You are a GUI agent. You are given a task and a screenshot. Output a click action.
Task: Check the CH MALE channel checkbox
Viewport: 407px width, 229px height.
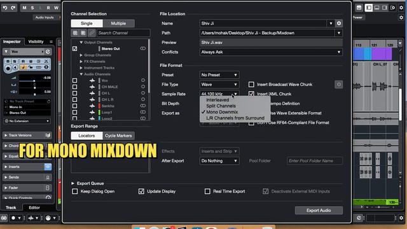(x=75, y=87)
